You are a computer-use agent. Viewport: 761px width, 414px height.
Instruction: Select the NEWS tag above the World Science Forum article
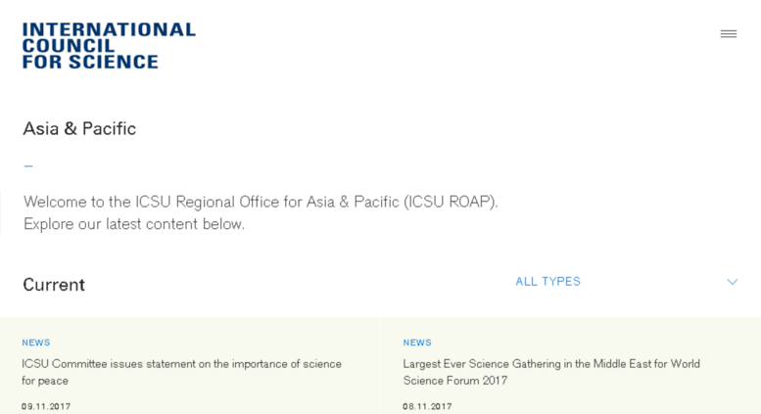[417, 343]
